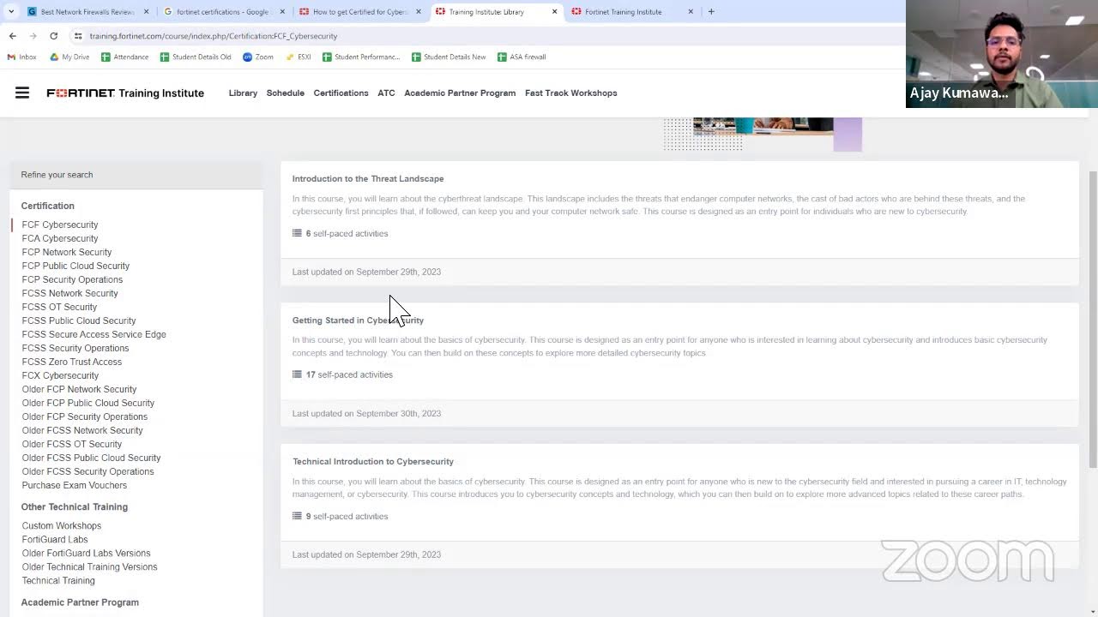Screen dimensions: 1098x617
Task: Open Gmail Inbox bookmark
Action: pyautogui.click(x=22, y=57)
